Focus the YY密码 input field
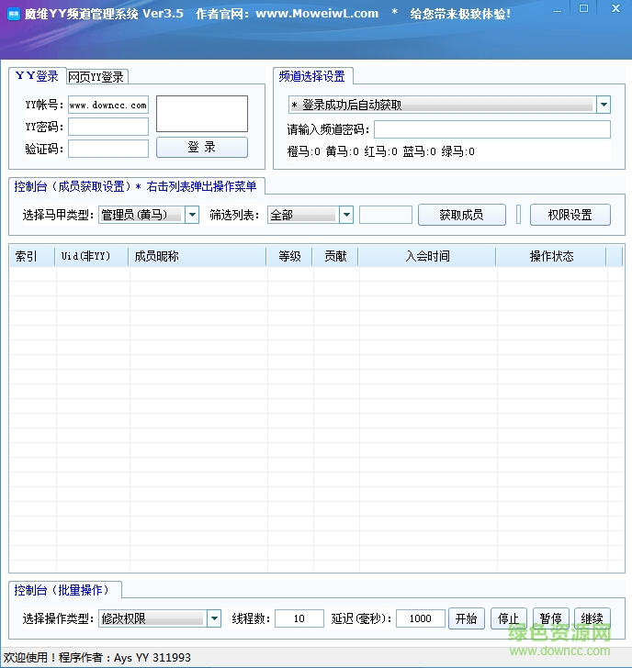The image size is (632, 668). (108, 127)
